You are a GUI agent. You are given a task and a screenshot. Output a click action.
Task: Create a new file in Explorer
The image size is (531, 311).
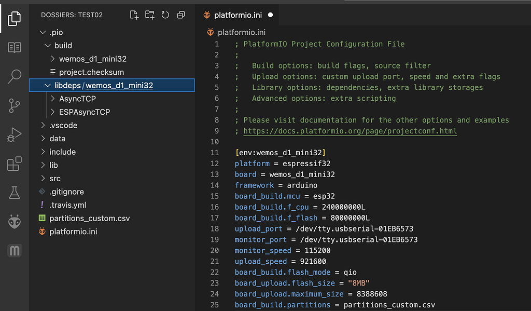(134, 15)
